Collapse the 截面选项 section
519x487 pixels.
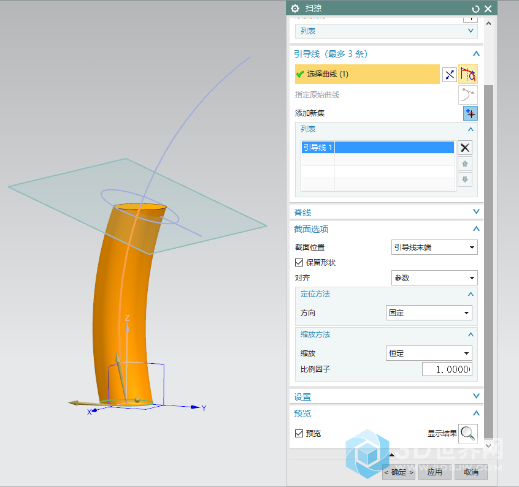[476, 228]
